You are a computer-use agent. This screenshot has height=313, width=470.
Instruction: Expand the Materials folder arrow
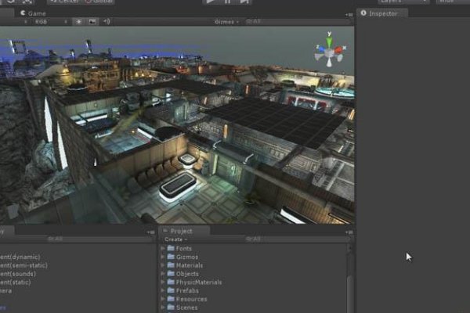163,265
